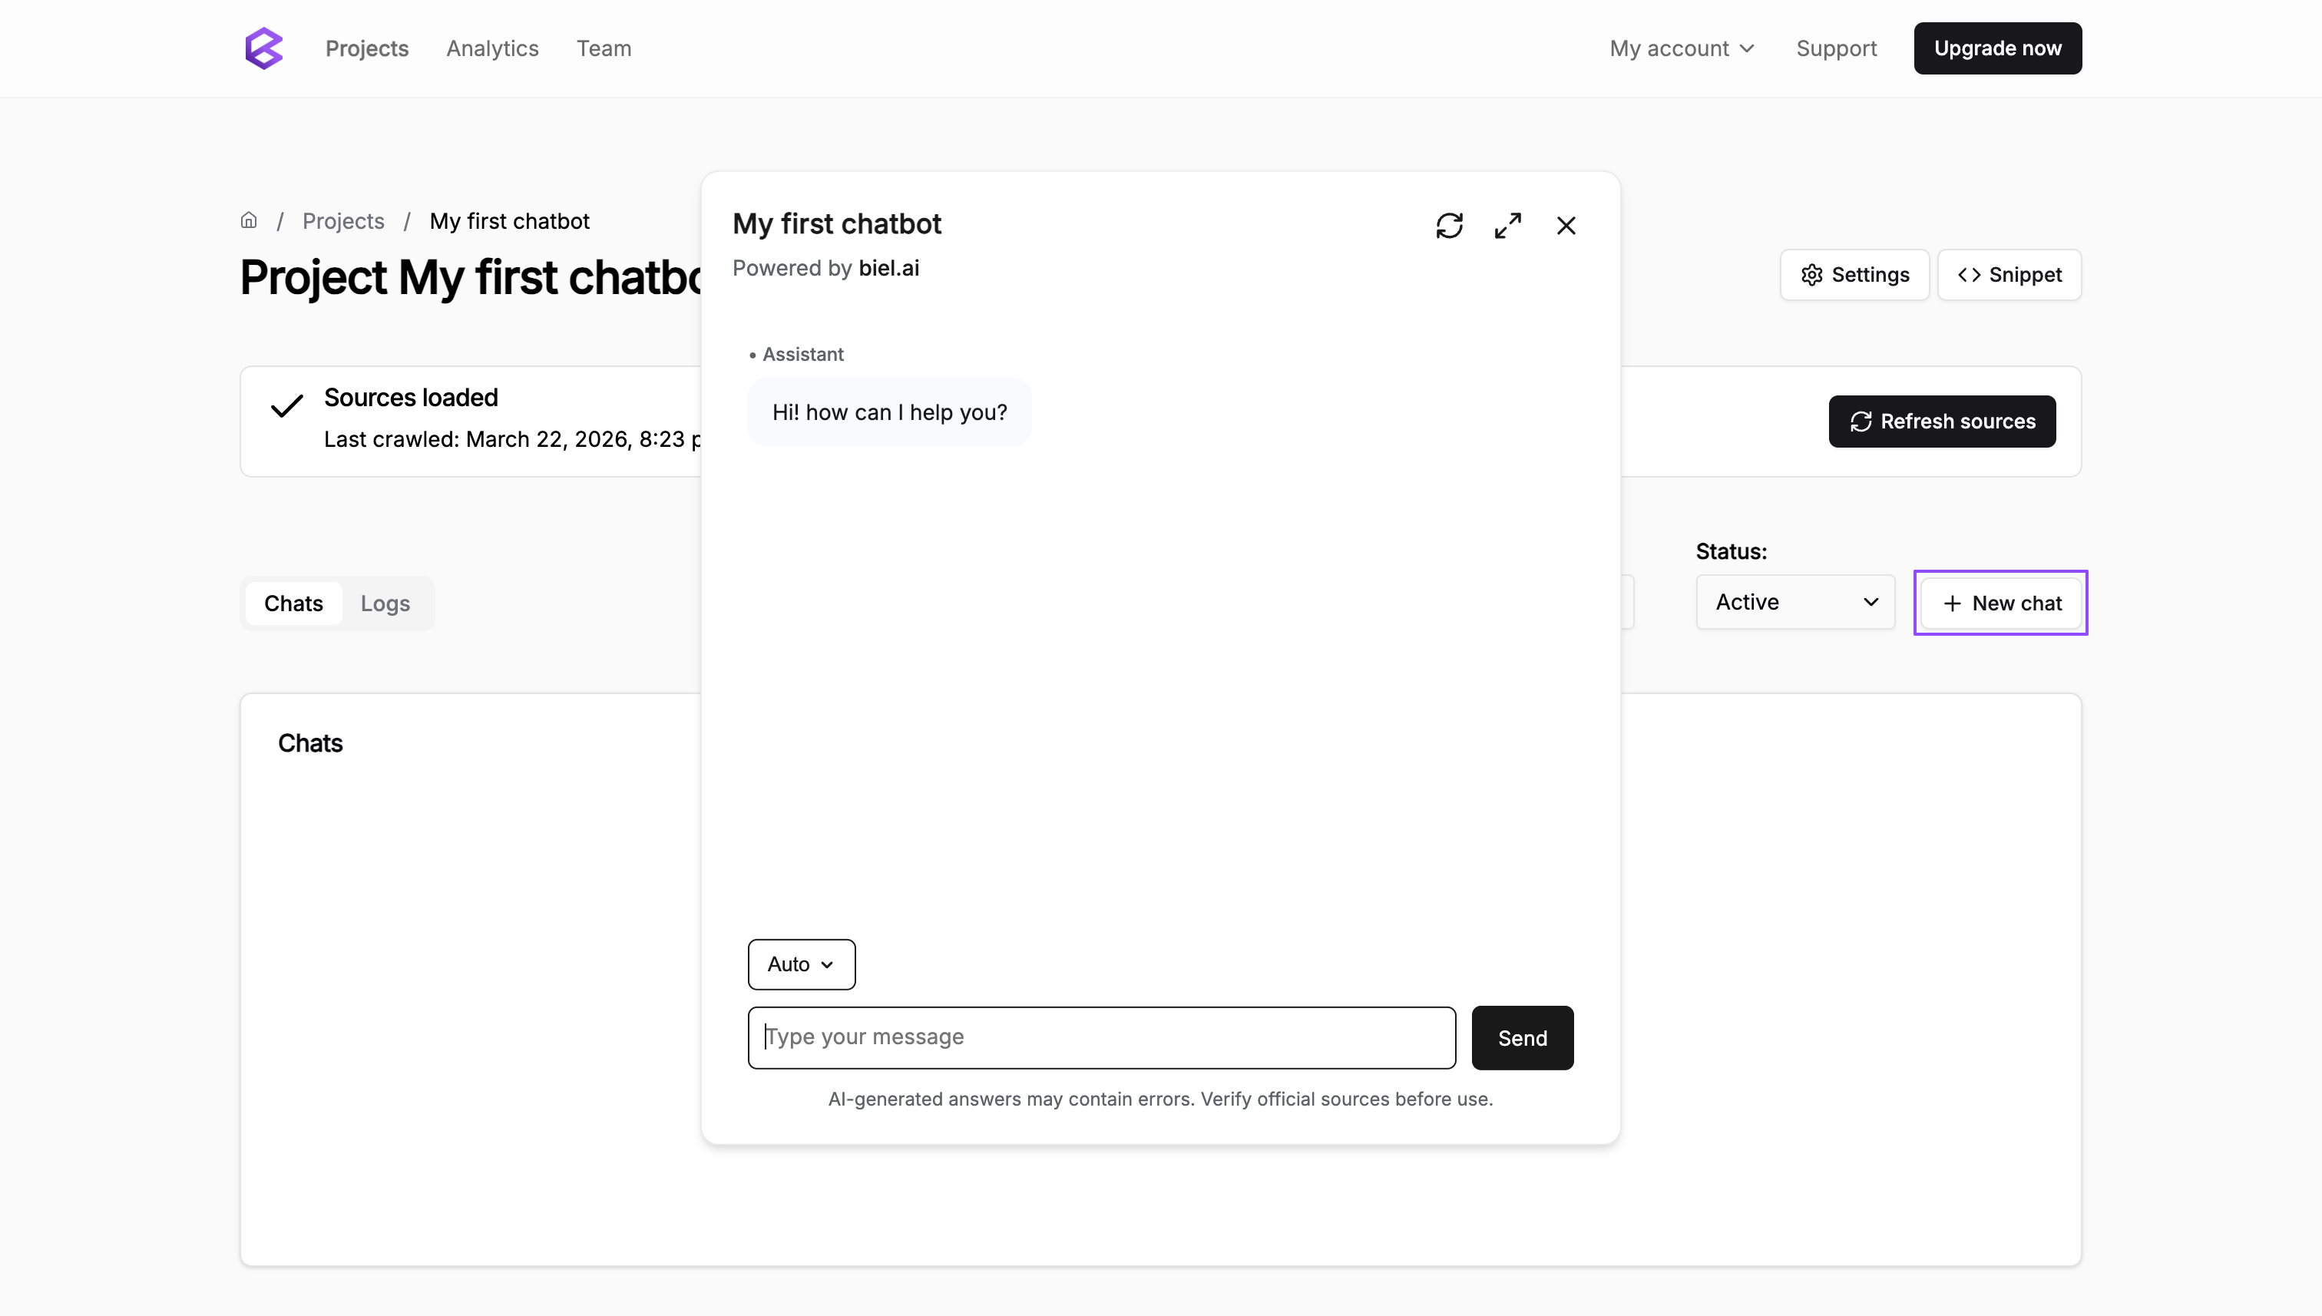Click the Upgrade now button
This screenshot has height=1316, width=2322.
coord(1997,48)
